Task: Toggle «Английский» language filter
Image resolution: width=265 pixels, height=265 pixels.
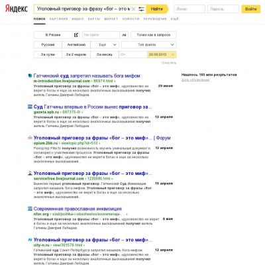Action: click(x=76, y=44)
